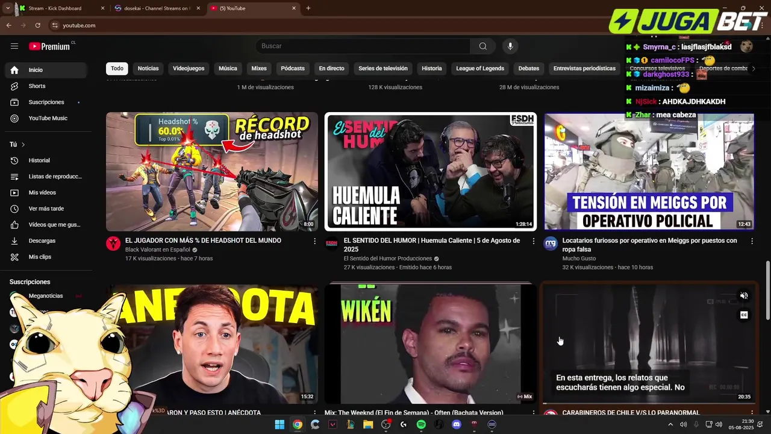Select the Pódcasts filter chip
The height and width of the screenshot is (434, 771).
coord(293,68)
